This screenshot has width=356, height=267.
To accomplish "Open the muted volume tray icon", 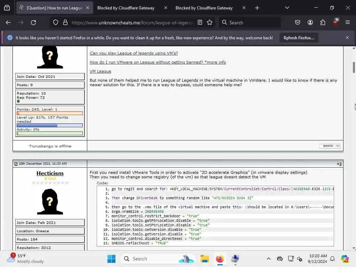I will [x=300, y=259].
